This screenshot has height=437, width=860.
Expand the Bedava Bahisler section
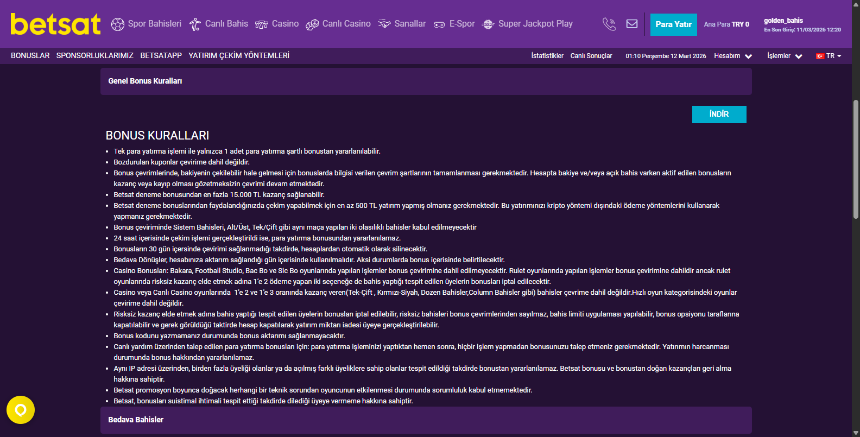426,420
